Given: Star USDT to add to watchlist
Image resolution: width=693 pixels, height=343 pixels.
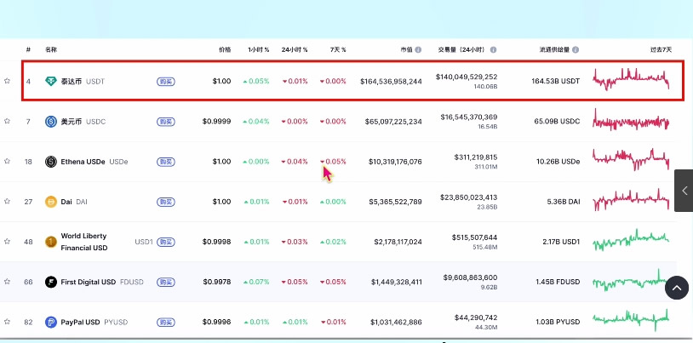Looking at the screenshot, I should tap(7, 82).
